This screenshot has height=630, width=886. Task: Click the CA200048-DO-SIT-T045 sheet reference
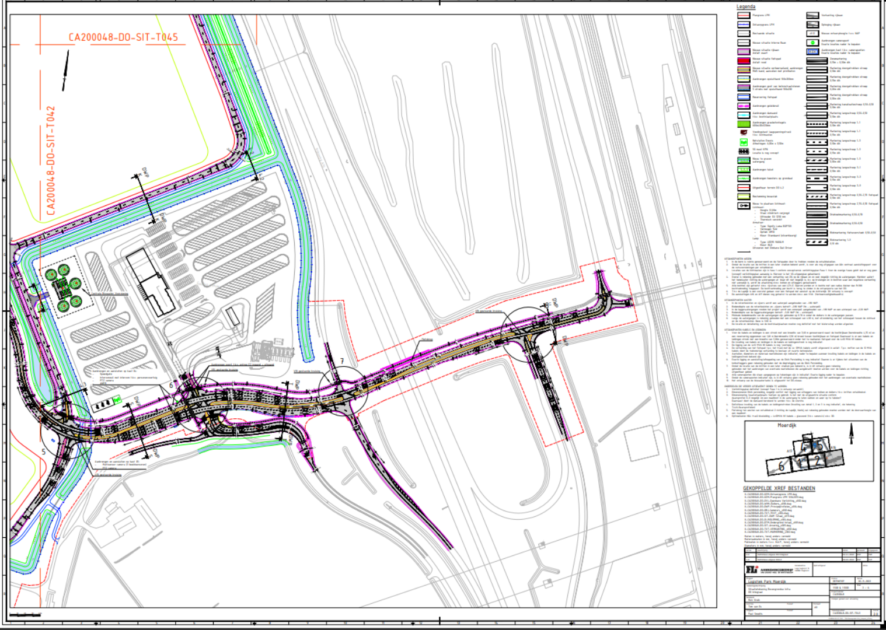pos(123,37)
